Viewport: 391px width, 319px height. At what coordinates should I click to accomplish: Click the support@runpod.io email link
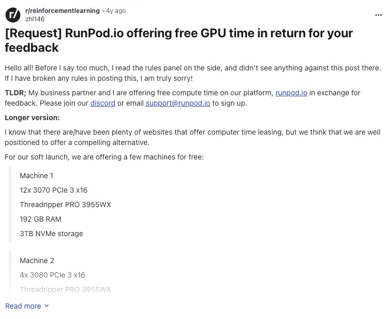point(178,103)
